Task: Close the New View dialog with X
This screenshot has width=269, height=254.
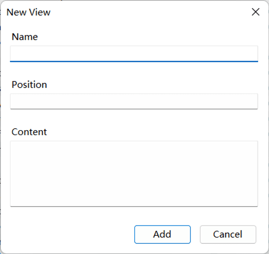Action: pyautogui.click(x=255, y=12)
